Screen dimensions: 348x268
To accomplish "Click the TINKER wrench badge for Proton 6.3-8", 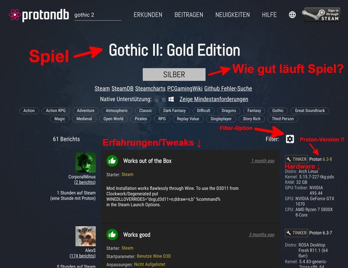I will pos(296,159).
